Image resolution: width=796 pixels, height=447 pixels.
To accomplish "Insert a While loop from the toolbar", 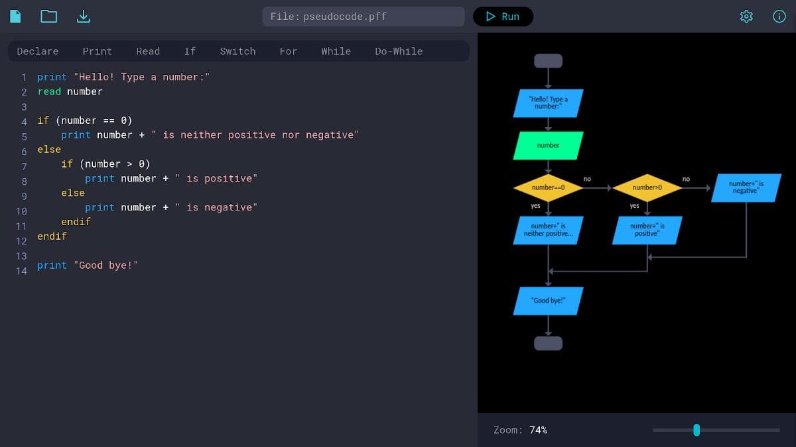I will click(x=336, y=51).
